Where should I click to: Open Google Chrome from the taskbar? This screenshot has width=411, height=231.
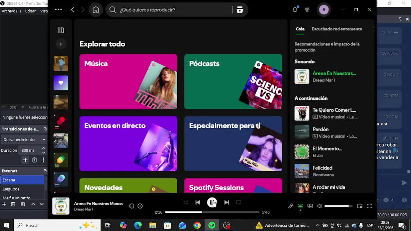coord(197,225)
